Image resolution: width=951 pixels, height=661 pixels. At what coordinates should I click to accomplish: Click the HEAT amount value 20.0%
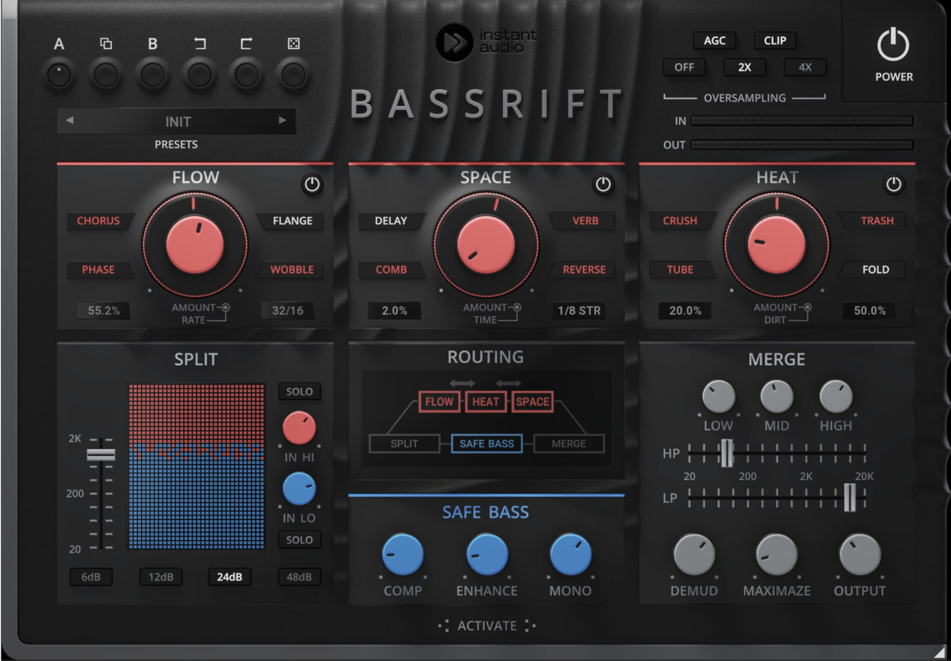coord(685,311)
